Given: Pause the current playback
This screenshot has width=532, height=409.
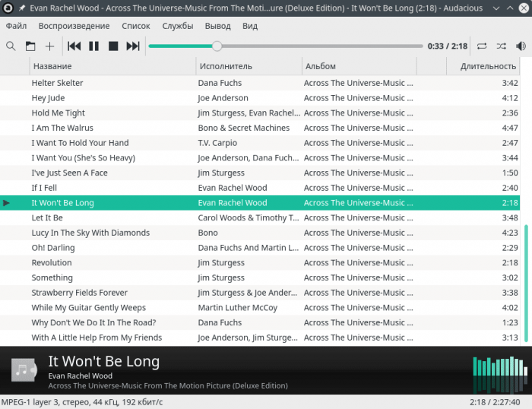Looking at the screenshot, I should [x=94, y=46].
